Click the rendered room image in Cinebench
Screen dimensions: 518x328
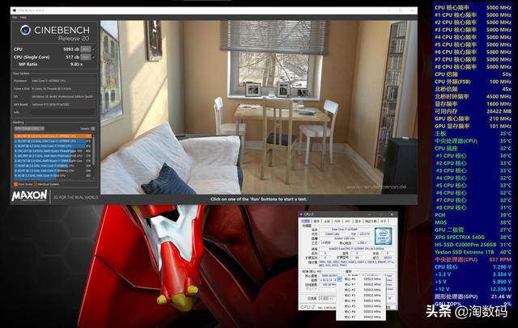259,107
